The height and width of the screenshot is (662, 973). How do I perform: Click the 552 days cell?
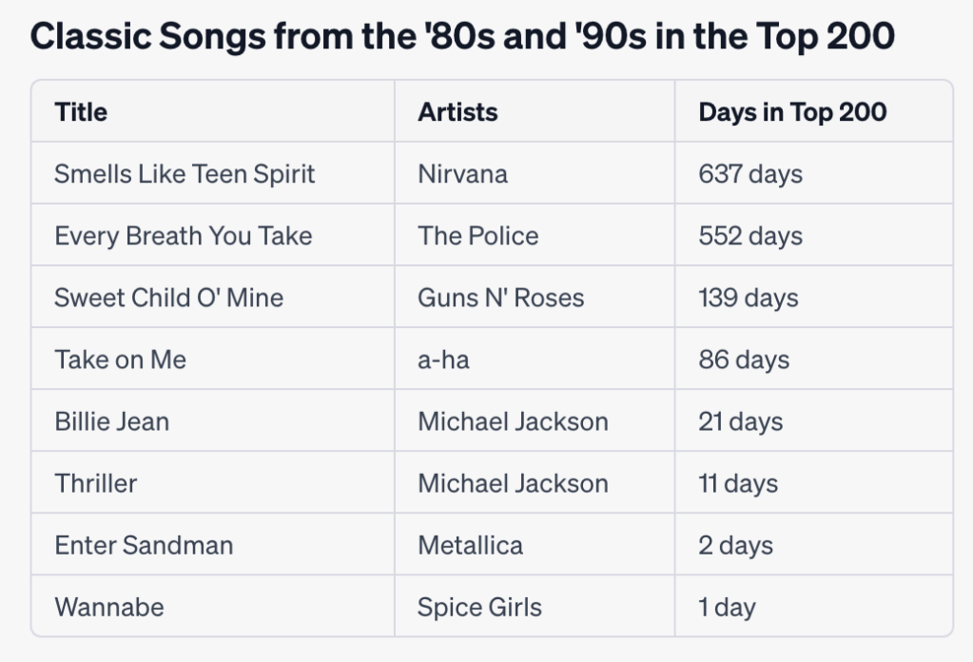point(750,236)
